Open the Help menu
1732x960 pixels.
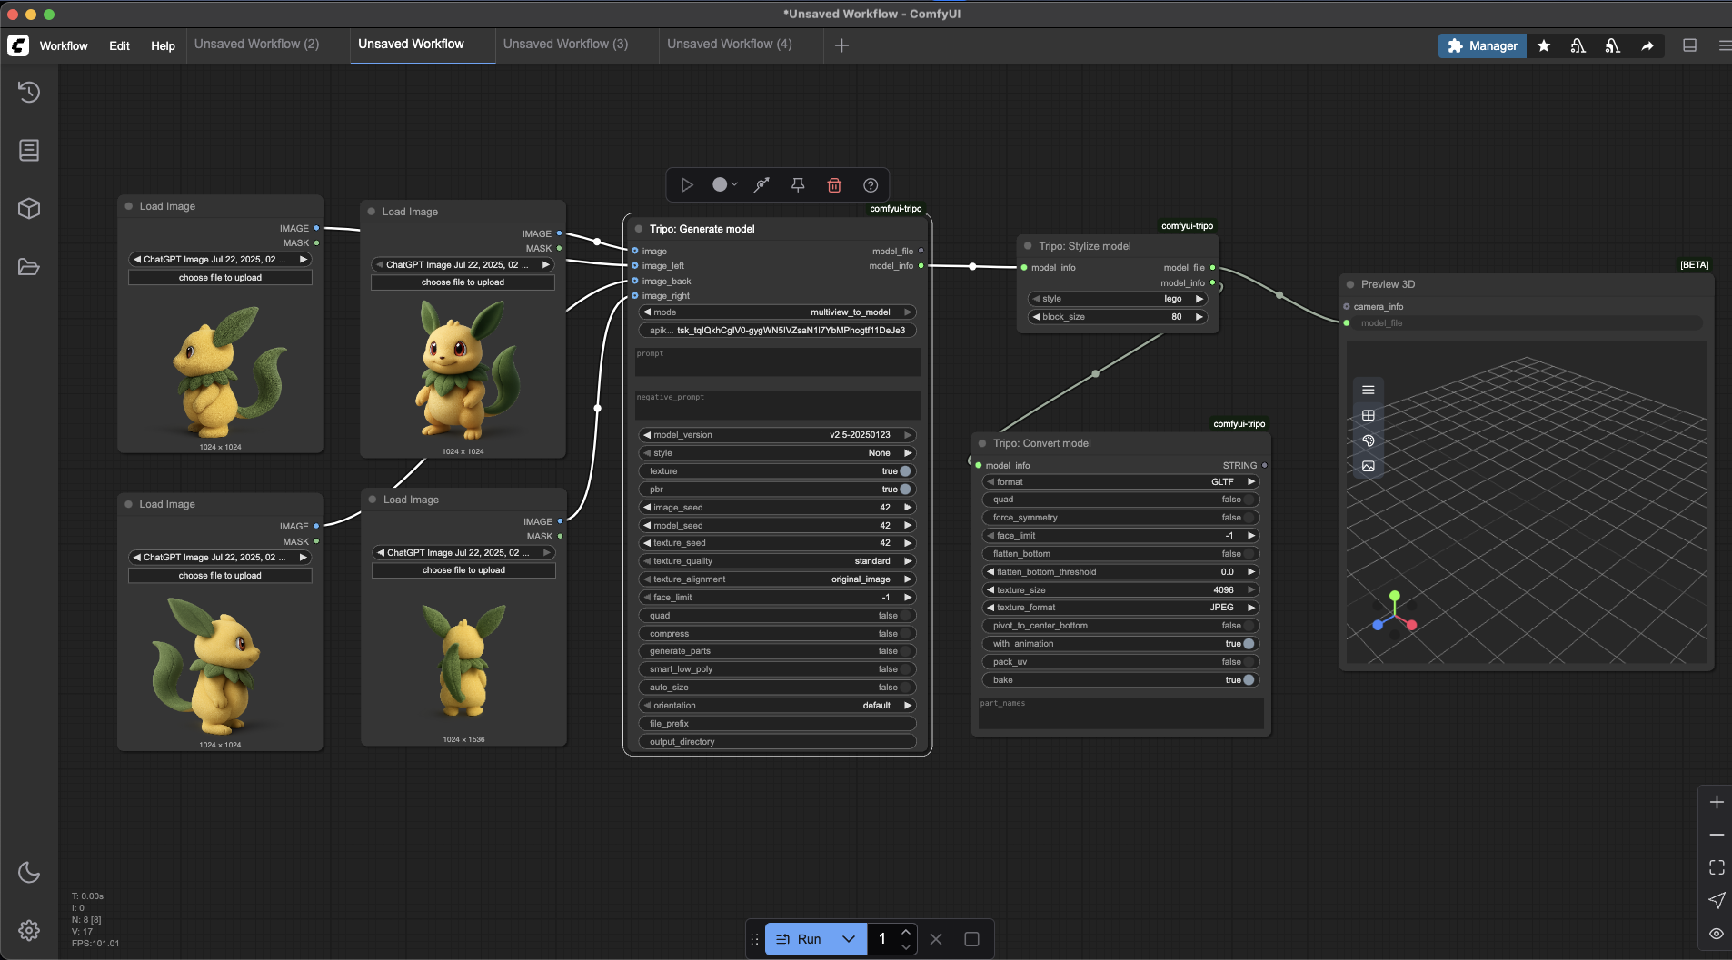click(163, 45)
